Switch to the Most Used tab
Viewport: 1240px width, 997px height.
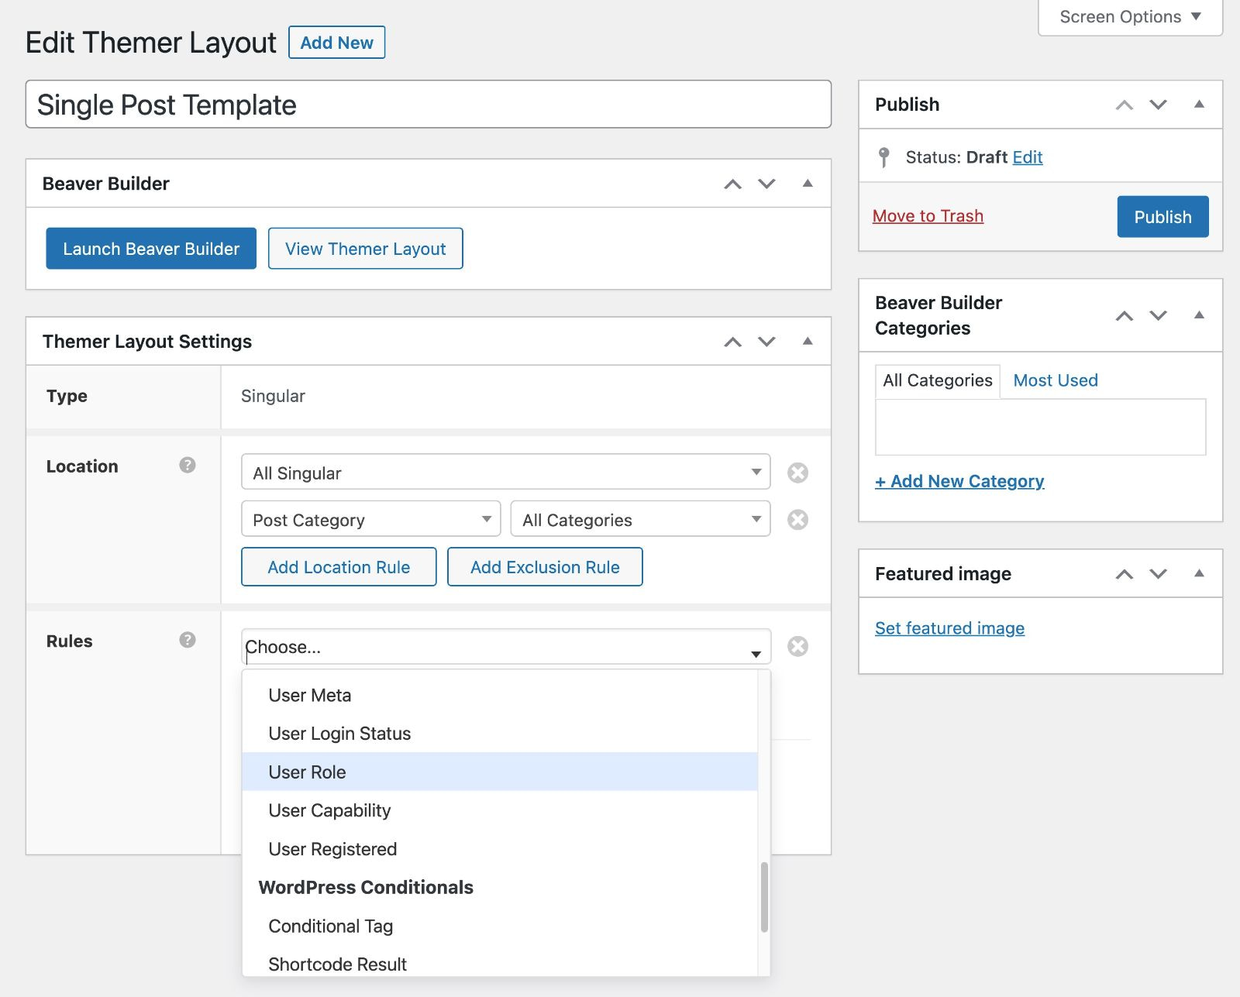(x=1055, y=380)
